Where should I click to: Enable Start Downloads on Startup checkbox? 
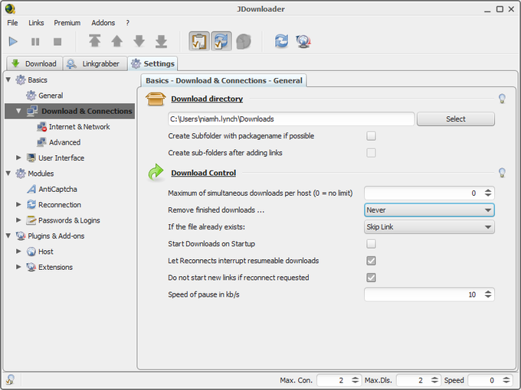[x=371, y=244]
